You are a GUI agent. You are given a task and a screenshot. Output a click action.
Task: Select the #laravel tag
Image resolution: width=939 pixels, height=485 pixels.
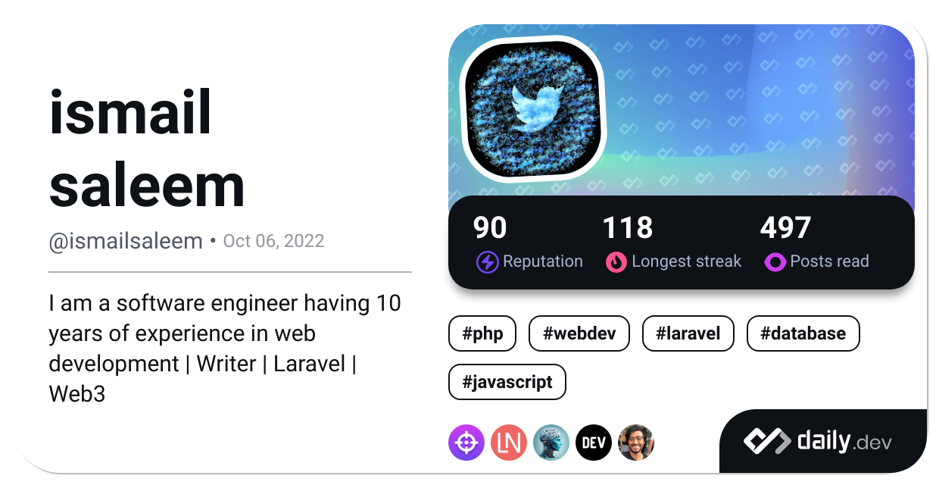pyautogui.click(x=688, y=333)
